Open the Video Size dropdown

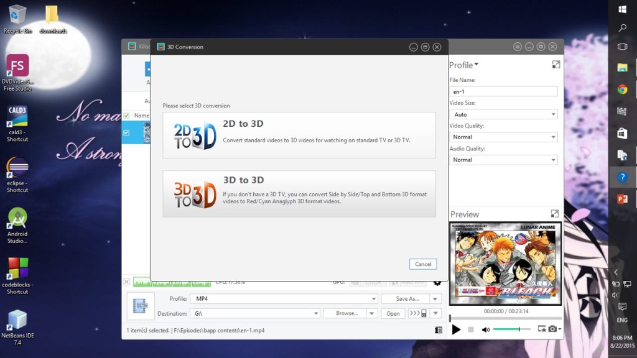503,114
